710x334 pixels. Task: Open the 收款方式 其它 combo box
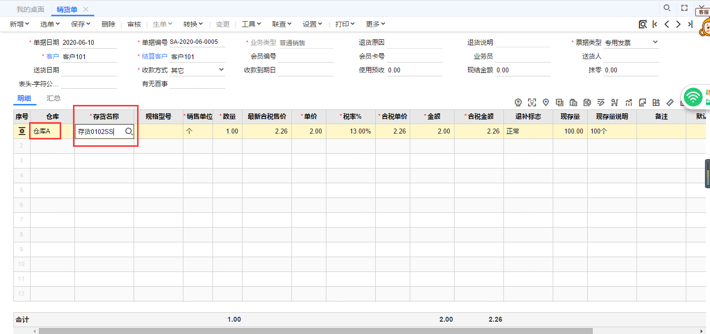tap(197, 70)
